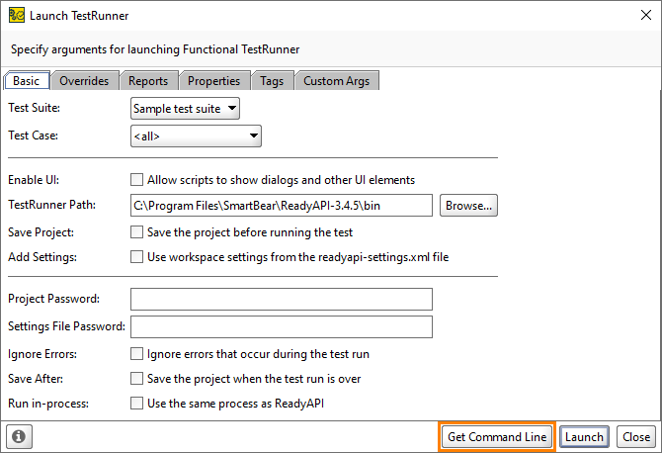
Task: Toggle Use the same process as ReadyAPI
Action: click(136, 404)
